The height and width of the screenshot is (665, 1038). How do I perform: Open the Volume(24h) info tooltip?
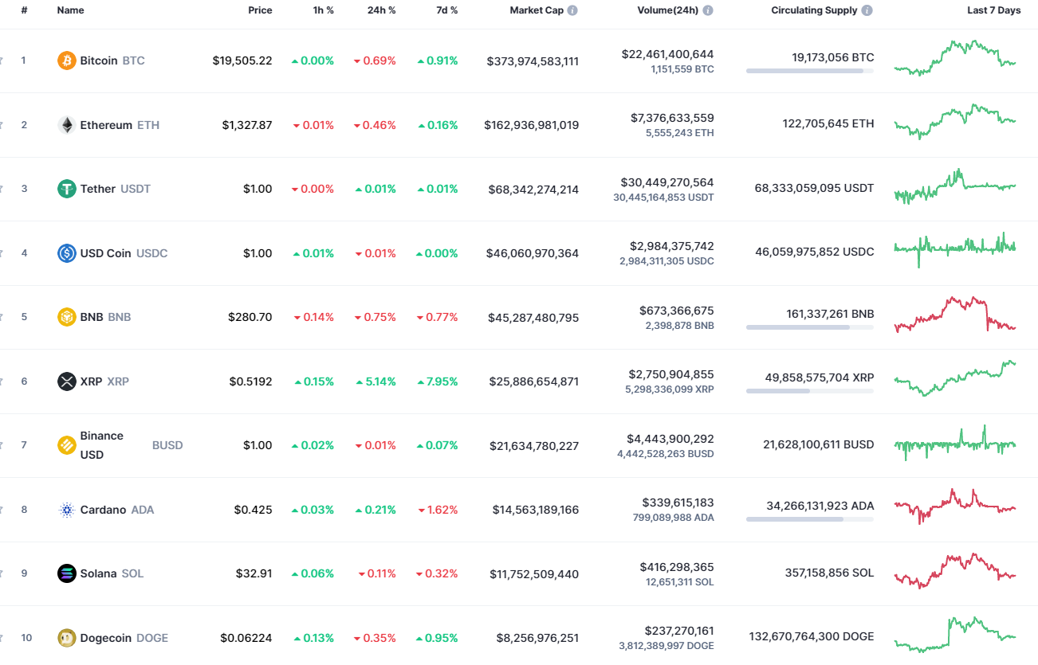click(707, 10)
